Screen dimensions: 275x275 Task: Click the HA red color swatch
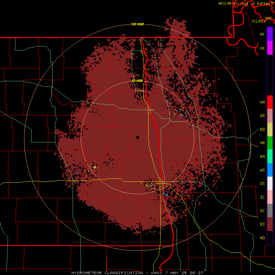pyautogui.click(x=270, y=102)
